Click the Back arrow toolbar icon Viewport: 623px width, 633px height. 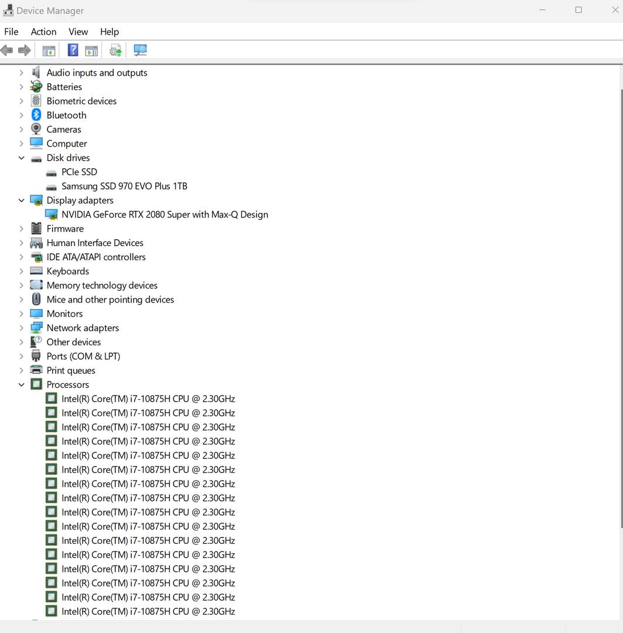pyautogui.click(x=7, y=50)
